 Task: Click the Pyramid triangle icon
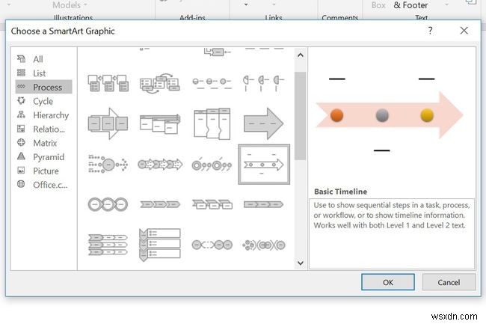(21, 156)
